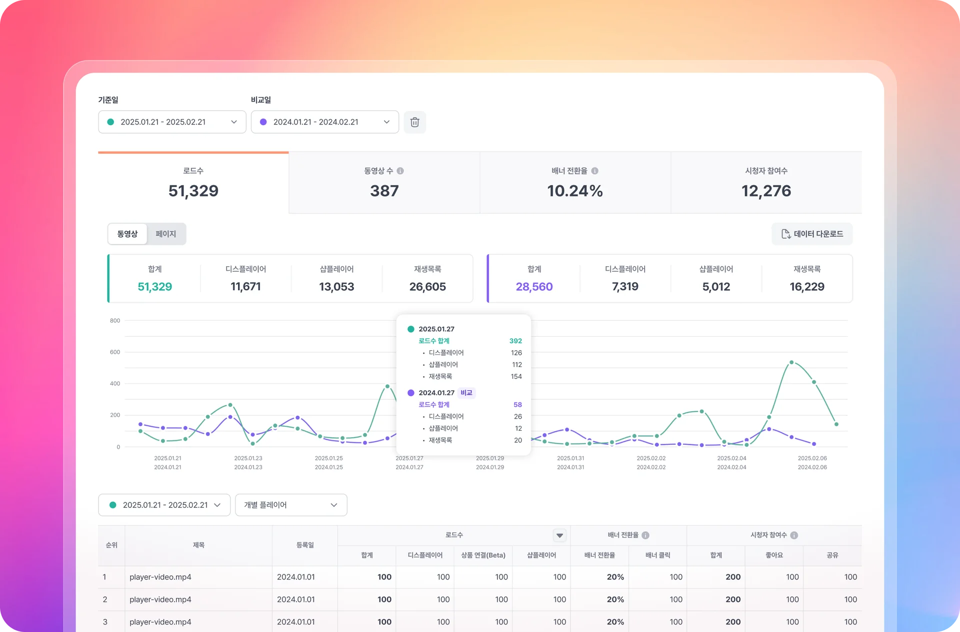
Task: Open lower 2025.01.21 - 2025.02.21 table dropdown
Action: tap(164, 505)
